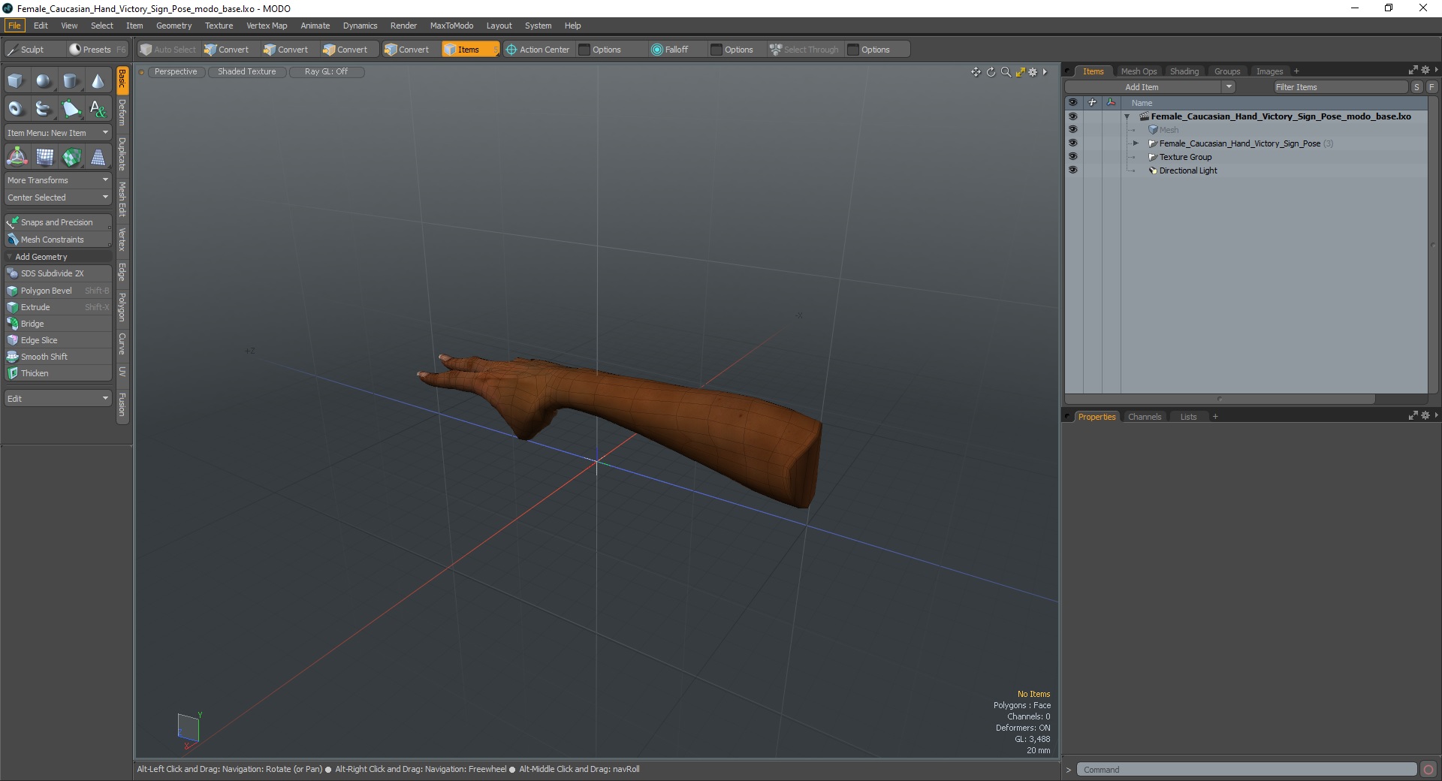1442x781 pixels.
Task: Expand the Female_Caucasian_Hand_Victory_Sign_Pose group
Action: pos(1136,143)
